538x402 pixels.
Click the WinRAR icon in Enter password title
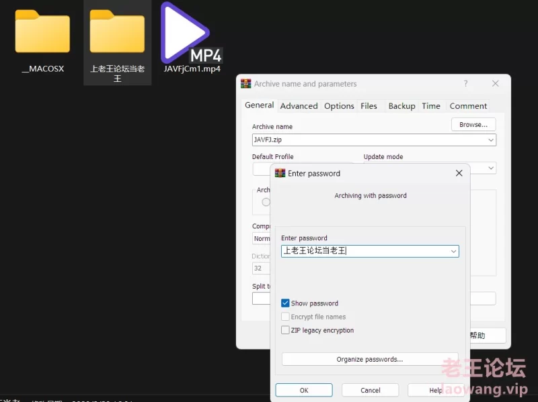[280, 173]
